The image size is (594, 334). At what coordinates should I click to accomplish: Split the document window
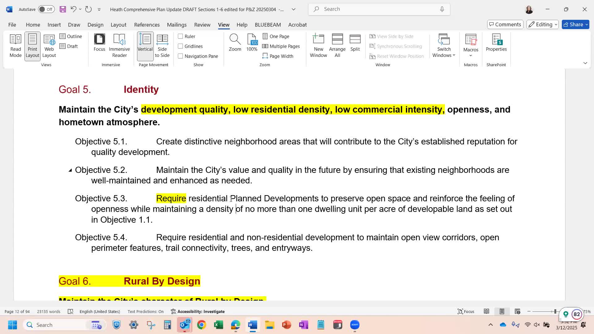(355, 43)
